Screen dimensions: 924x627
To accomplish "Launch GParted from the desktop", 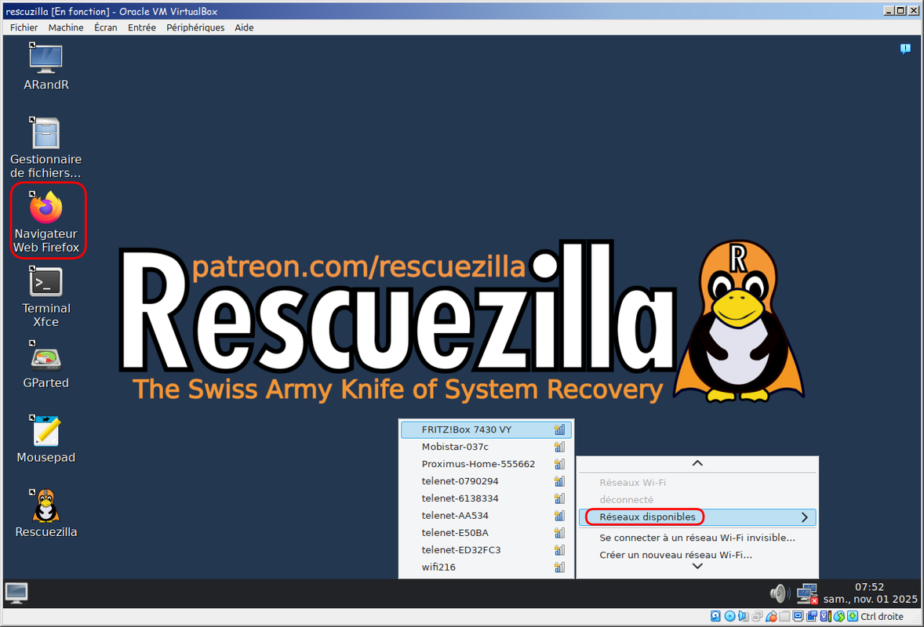I will (46, 365).
